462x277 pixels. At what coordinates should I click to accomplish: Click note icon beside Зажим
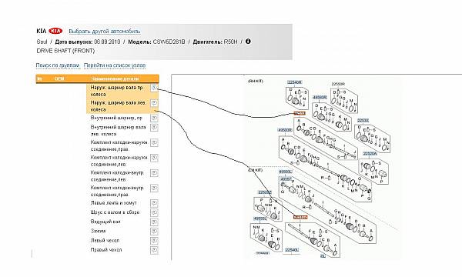tap(154, 232)
